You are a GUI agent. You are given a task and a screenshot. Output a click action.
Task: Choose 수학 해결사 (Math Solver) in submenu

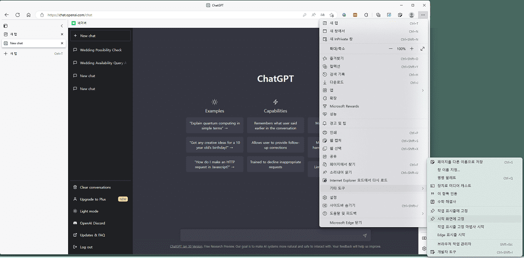(x=475, y=201)
